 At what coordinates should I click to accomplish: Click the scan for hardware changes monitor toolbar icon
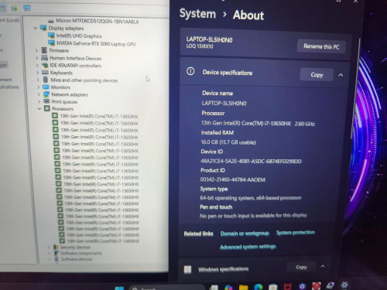pyautogui.click(x=27, y=9)
